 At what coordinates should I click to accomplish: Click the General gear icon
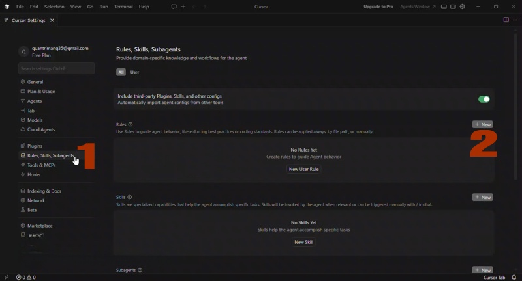[23, 81]
